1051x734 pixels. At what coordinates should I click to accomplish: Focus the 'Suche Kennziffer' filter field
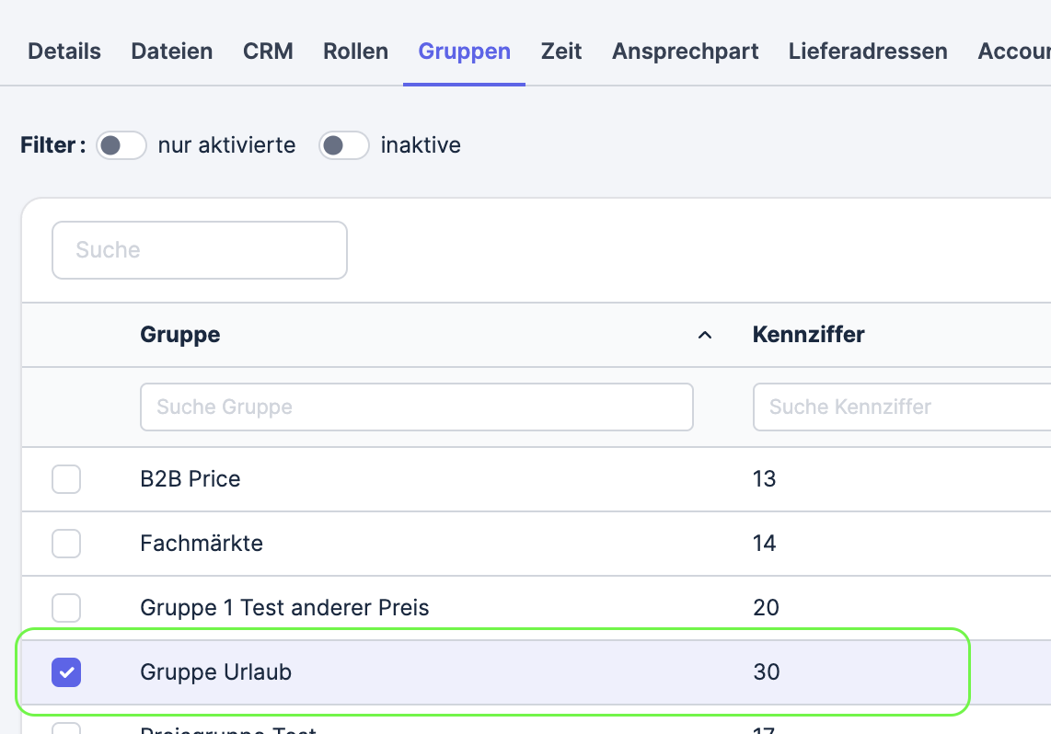pos(902,407)
